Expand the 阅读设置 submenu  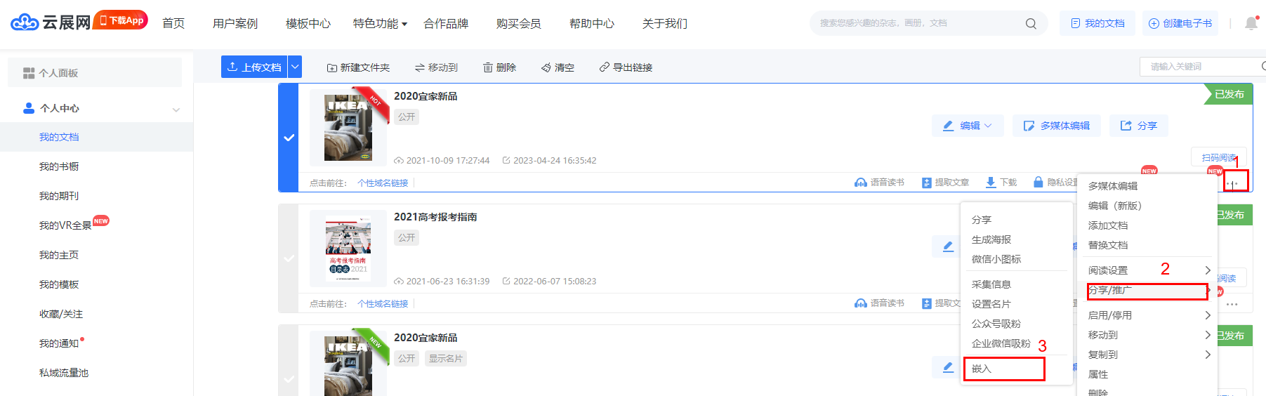point(1207,270)
